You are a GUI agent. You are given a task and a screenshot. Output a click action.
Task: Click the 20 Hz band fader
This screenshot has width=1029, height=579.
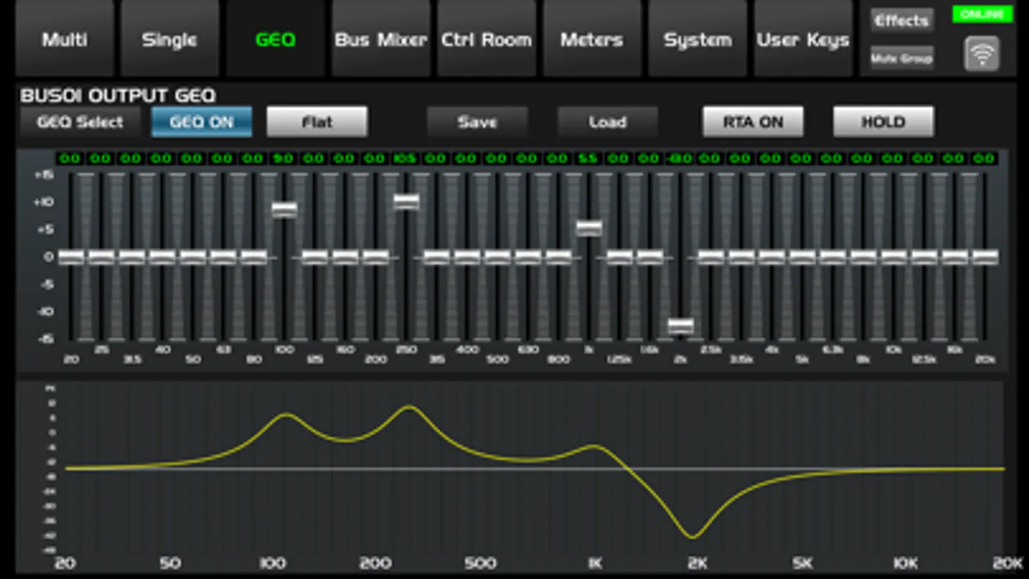coord(71,257)
